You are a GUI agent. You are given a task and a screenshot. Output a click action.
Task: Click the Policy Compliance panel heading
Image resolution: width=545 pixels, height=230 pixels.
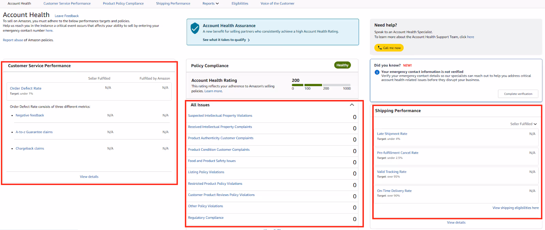pyautogui.click(x=210, y=66)
